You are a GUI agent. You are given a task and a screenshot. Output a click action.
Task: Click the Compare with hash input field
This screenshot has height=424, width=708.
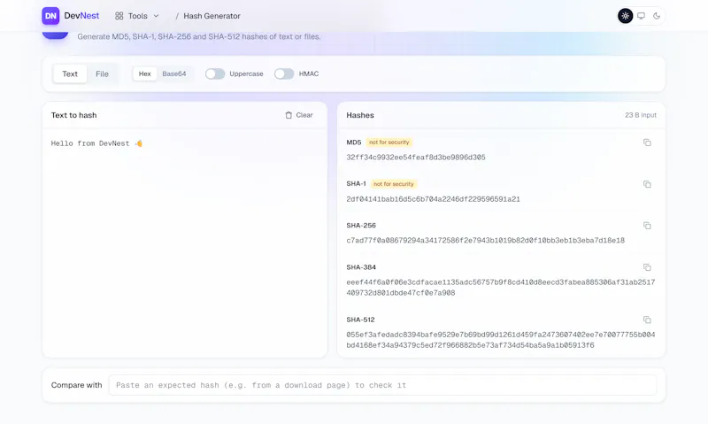(x=382, y=386)
